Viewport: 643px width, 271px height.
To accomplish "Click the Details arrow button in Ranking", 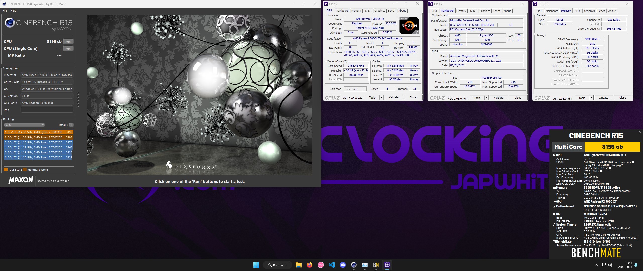I will (x=71, y=125).
